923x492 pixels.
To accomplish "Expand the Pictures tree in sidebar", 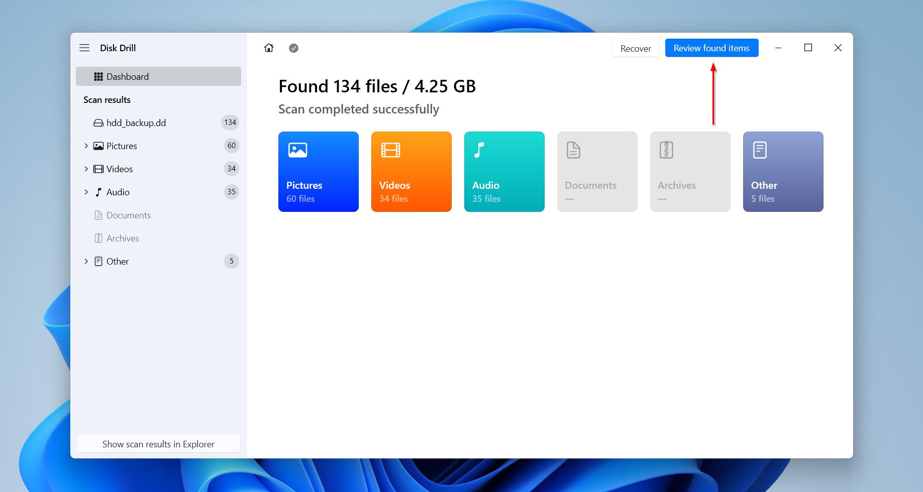I will pos(85,146).
